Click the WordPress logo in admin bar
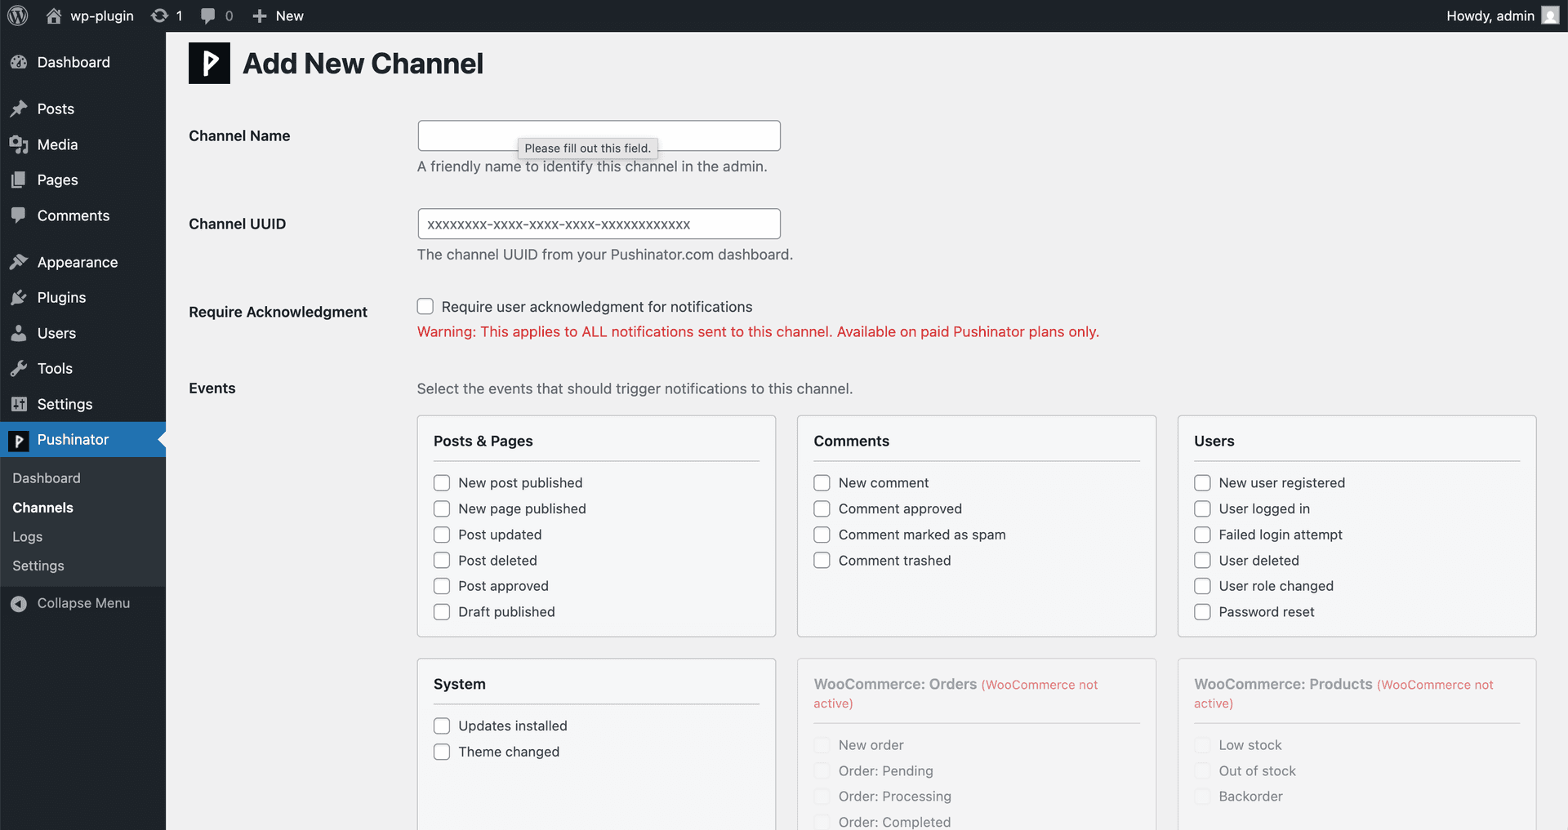This screenshot has height=830, width=1568. tap(17, 16)
